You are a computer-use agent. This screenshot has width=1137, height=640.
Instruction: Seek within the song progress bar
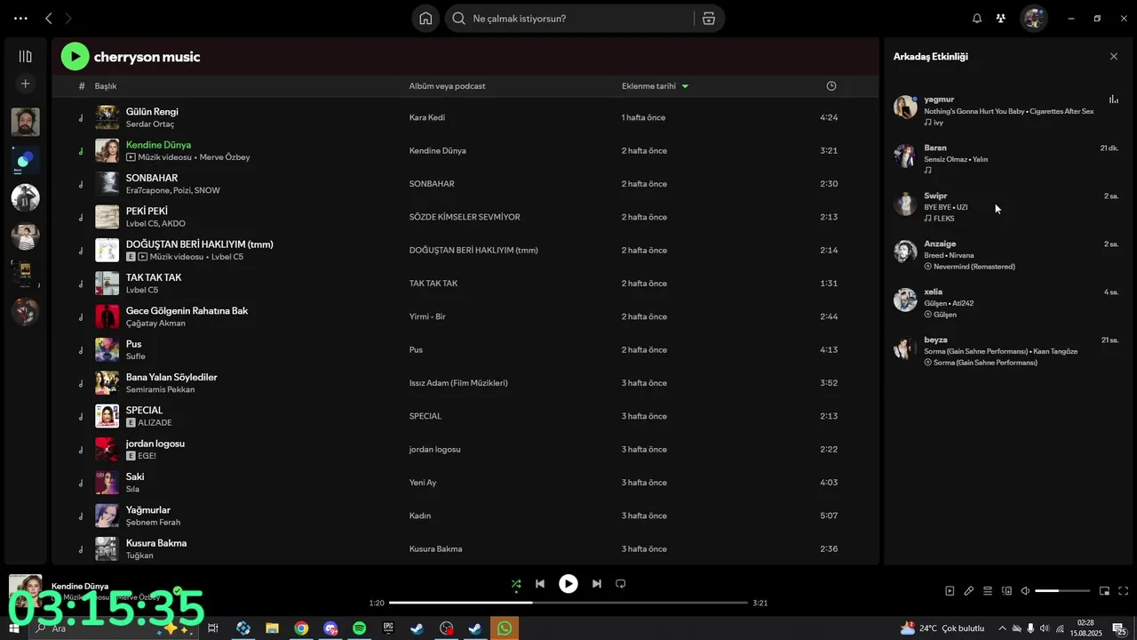[568, 603]
